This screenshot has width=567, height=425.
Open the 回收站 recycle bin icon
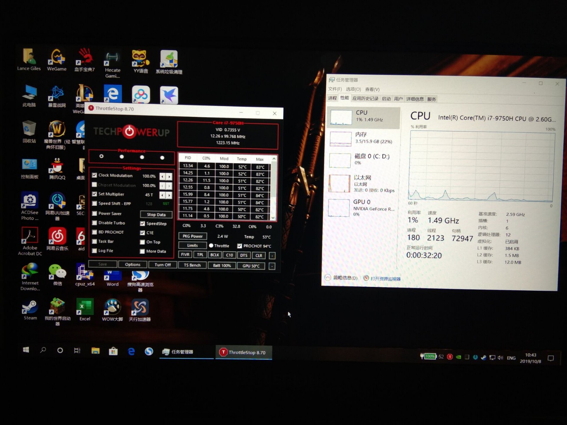(29, 132)
